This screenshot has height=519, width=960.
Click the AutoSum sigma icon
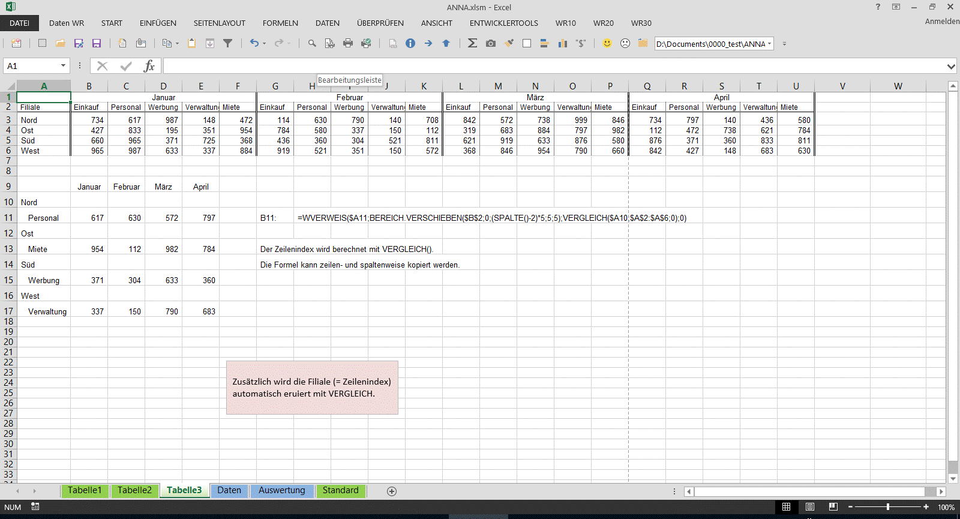click(472, 43)
